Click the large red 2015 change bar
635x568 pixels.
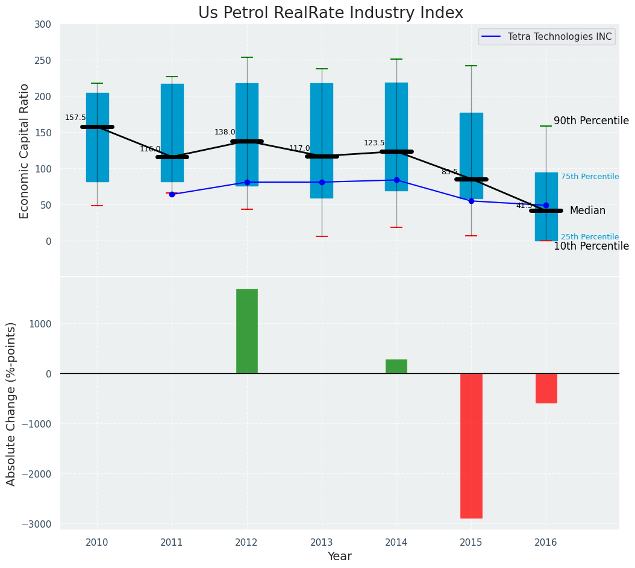[471, 445]
